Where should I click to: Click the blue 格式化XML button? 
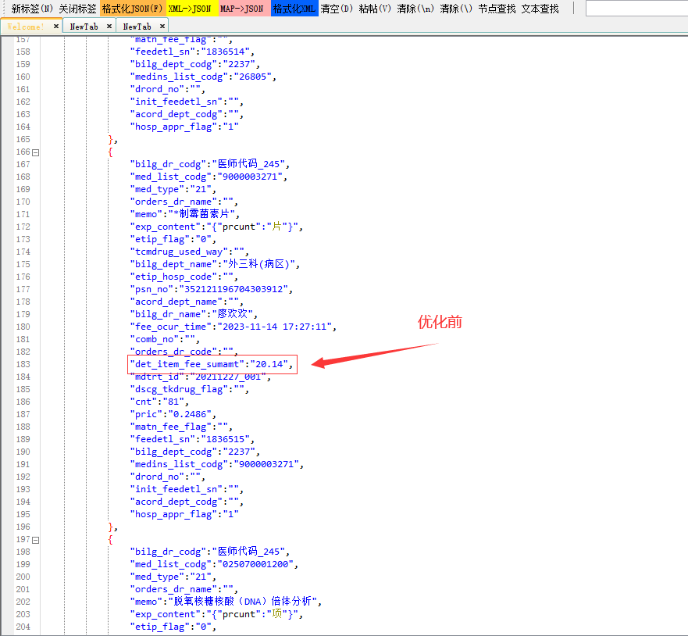coord(294,9)
